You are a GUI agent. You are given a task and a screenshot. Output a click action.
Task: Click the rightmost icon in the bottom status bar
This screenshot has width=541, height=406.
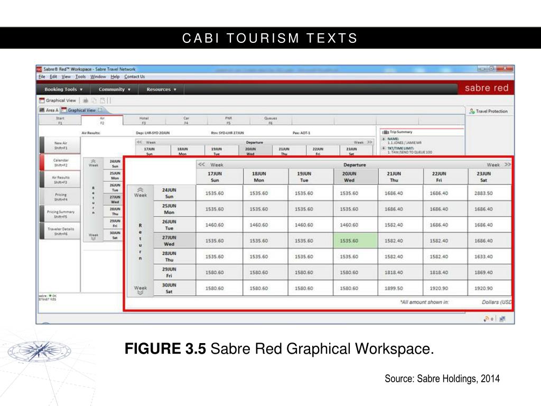point(502,319)
